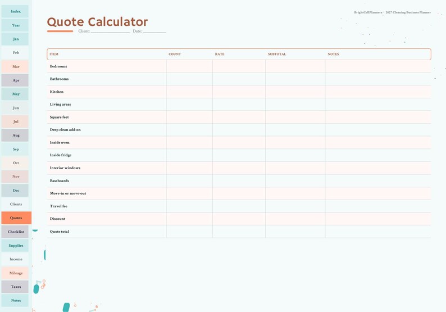Image resolution: width=446 pixels, height=312 pixels.
Task: Jump to the Taxes tab
Action: pos(15,287)
